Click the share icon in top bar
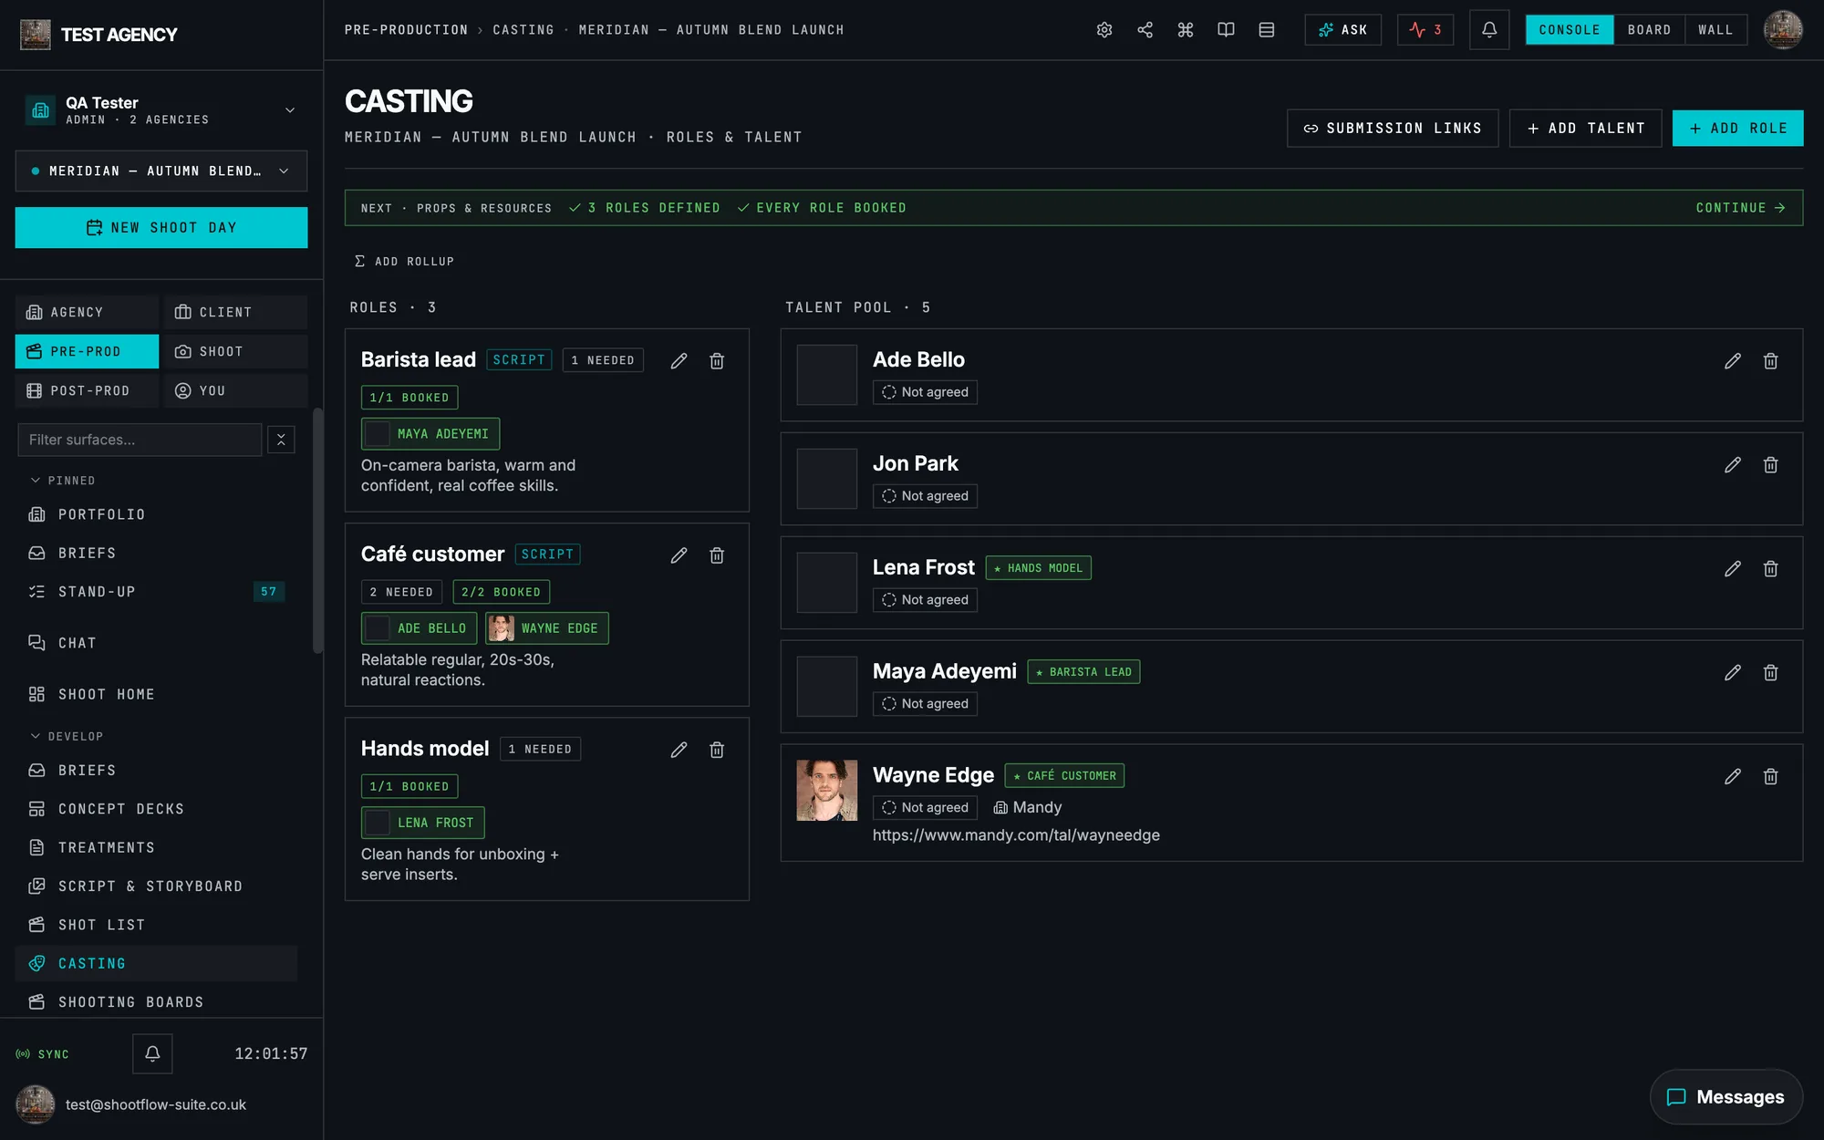This screenshot has width=1824, height=1140. (1145, 30)
